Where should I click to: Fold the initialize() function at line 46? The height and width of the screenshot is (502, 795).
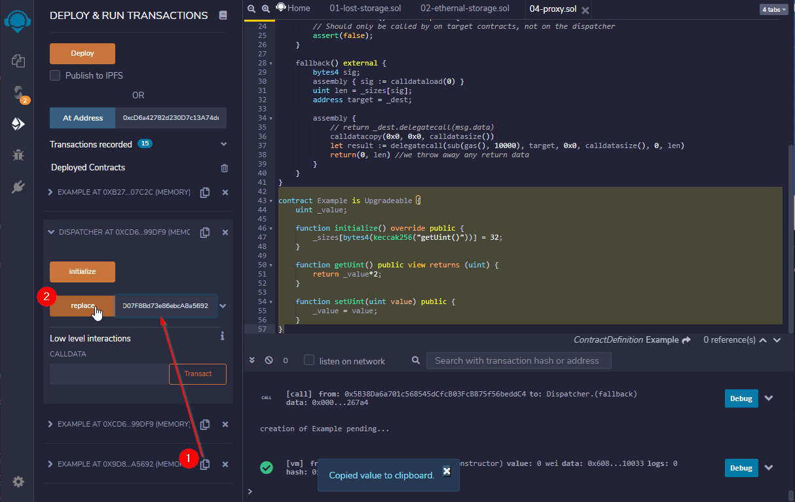pyautogui.click(x=271, y=228)
